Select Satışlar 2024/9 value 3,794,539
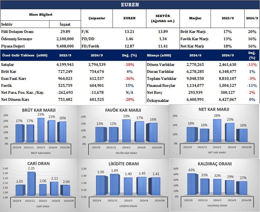260x212 pixels. coord(97,65)
